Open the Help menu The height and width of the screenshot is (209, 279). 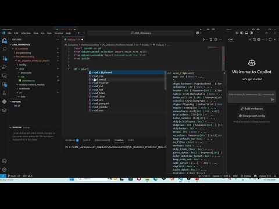point(68,33)
